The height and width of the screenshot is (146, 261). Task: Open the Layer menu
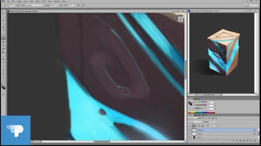point(25,1)
